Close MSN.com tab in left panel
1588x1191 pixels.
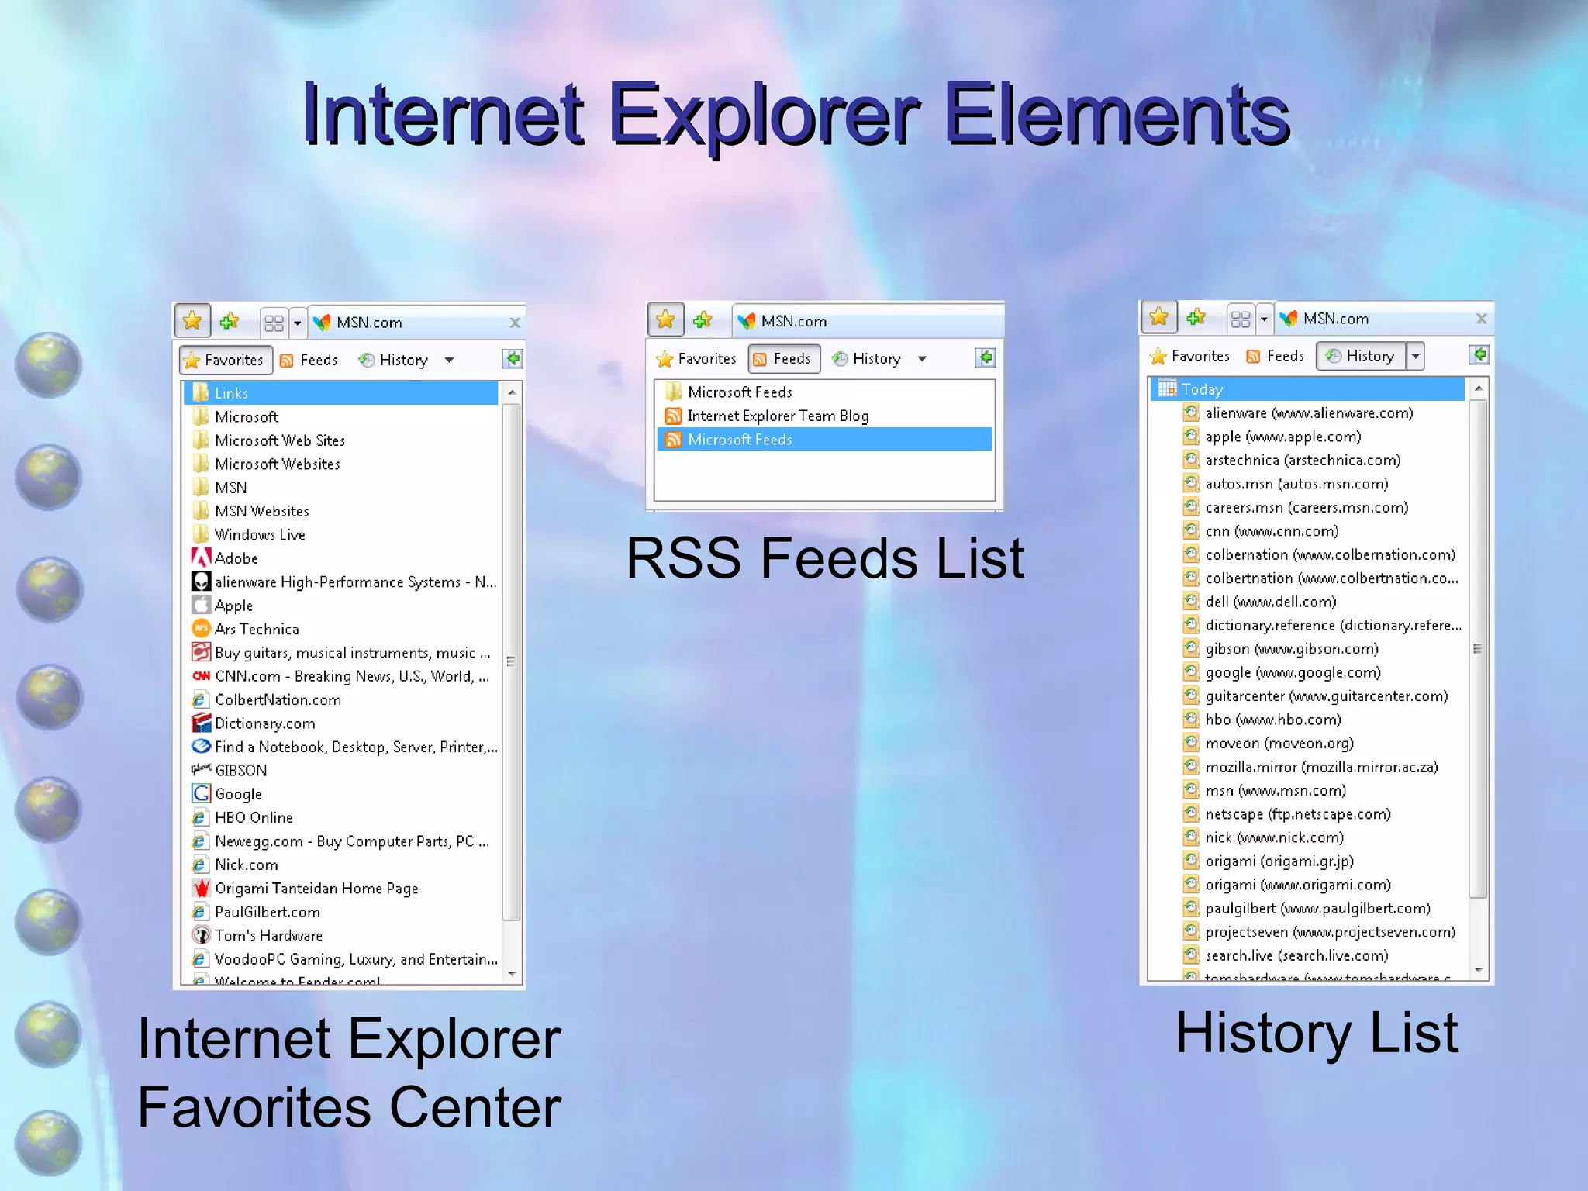coord(515,323)
